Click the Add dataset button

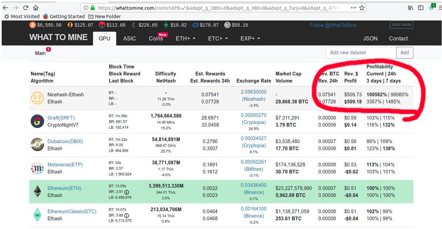click(405, 53)
